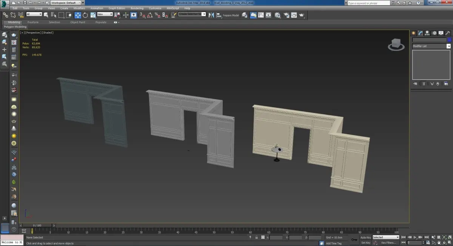
Task: Click the Mirror tool icon
Action: coord(211,15)
